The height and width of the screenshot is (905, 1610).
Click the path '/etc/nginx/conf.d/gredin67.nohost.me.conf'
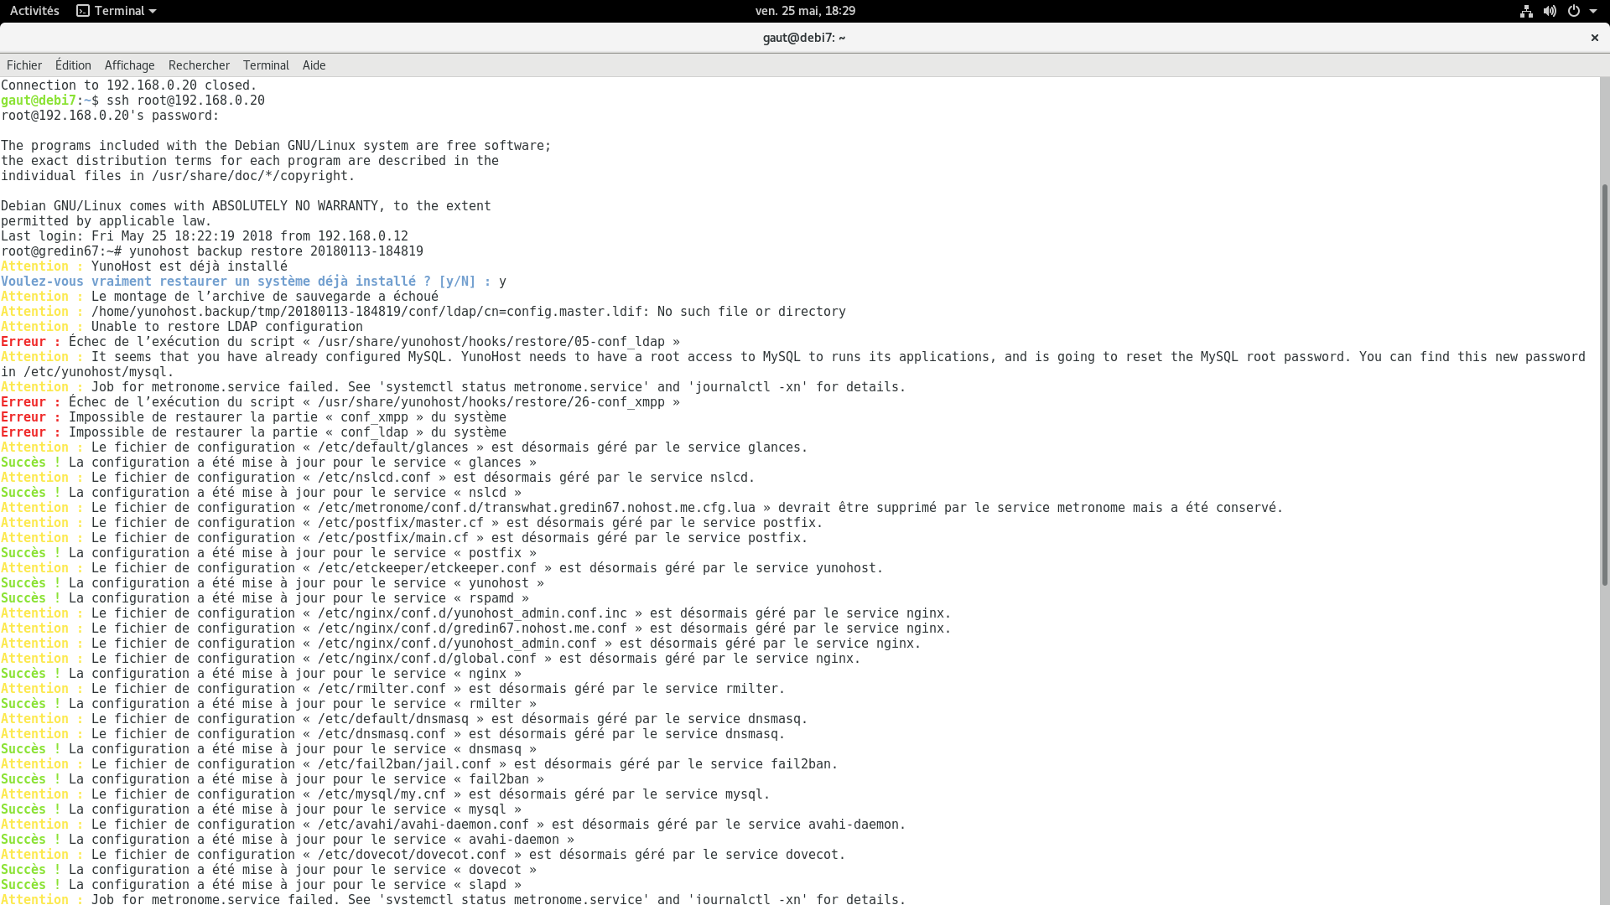(472, 628)
